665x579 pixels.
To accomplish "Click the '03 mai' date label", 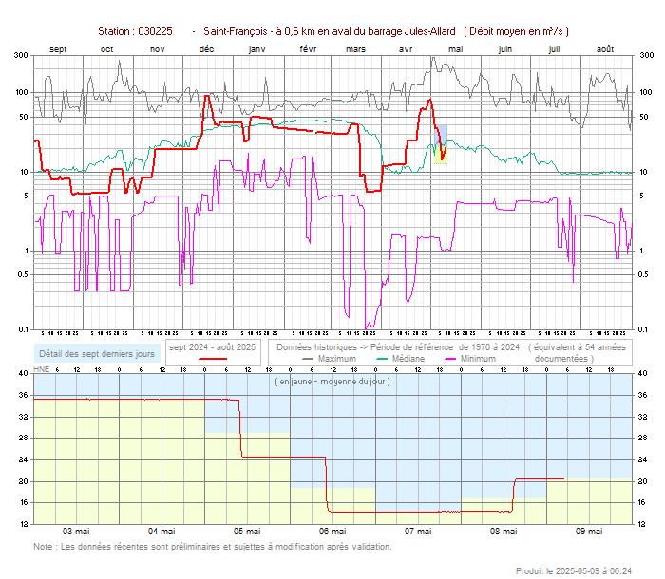I will (76, 532).
